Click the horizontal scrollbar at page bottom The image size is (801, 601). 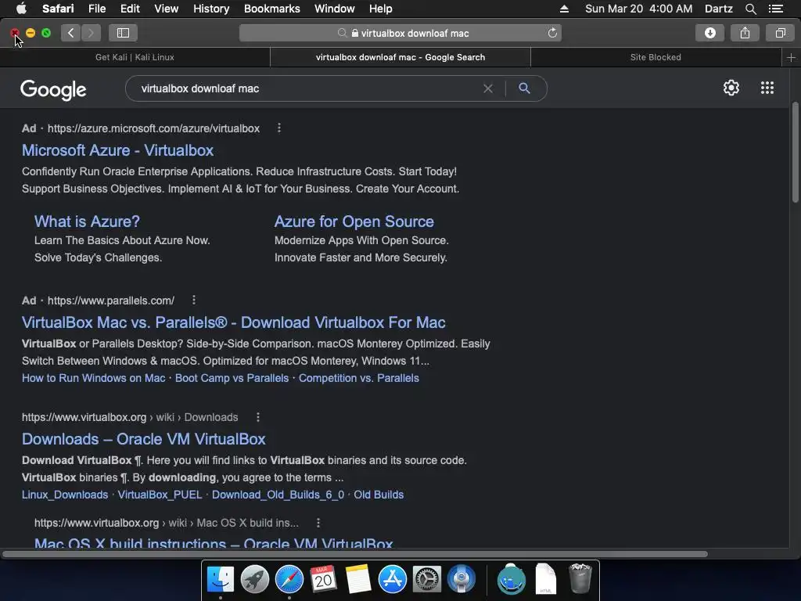pos(354,554)
